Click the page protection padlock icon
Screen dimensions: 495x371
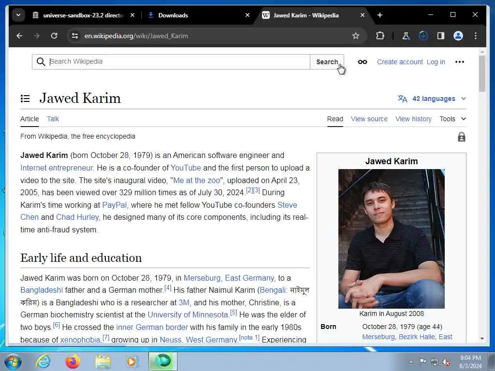(462, 137)
